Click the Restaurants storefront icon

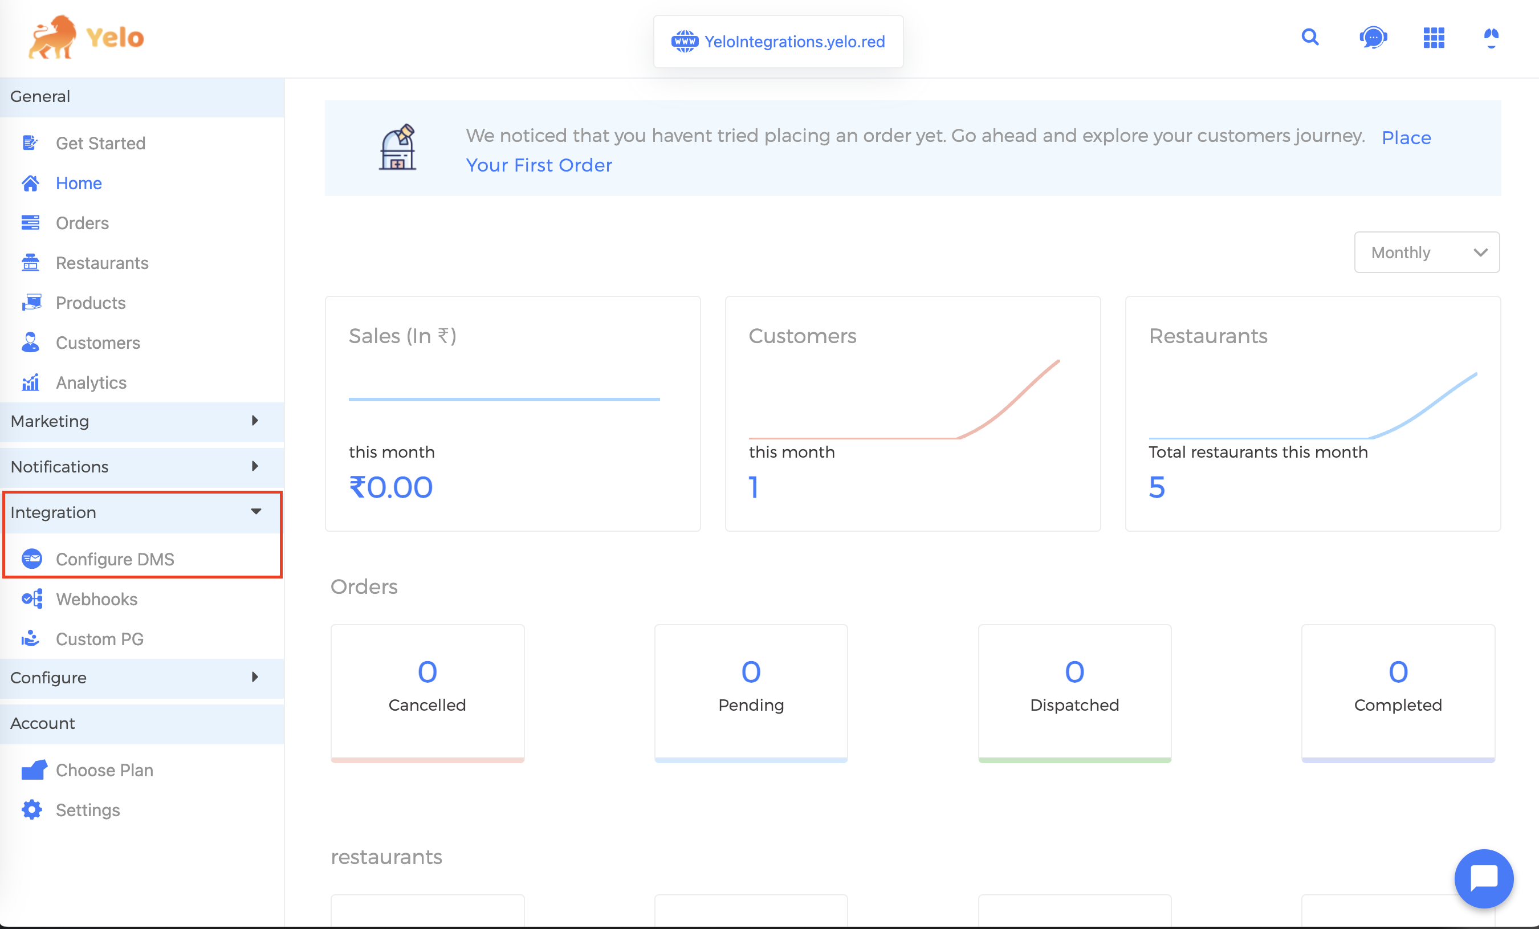point(31,263)
